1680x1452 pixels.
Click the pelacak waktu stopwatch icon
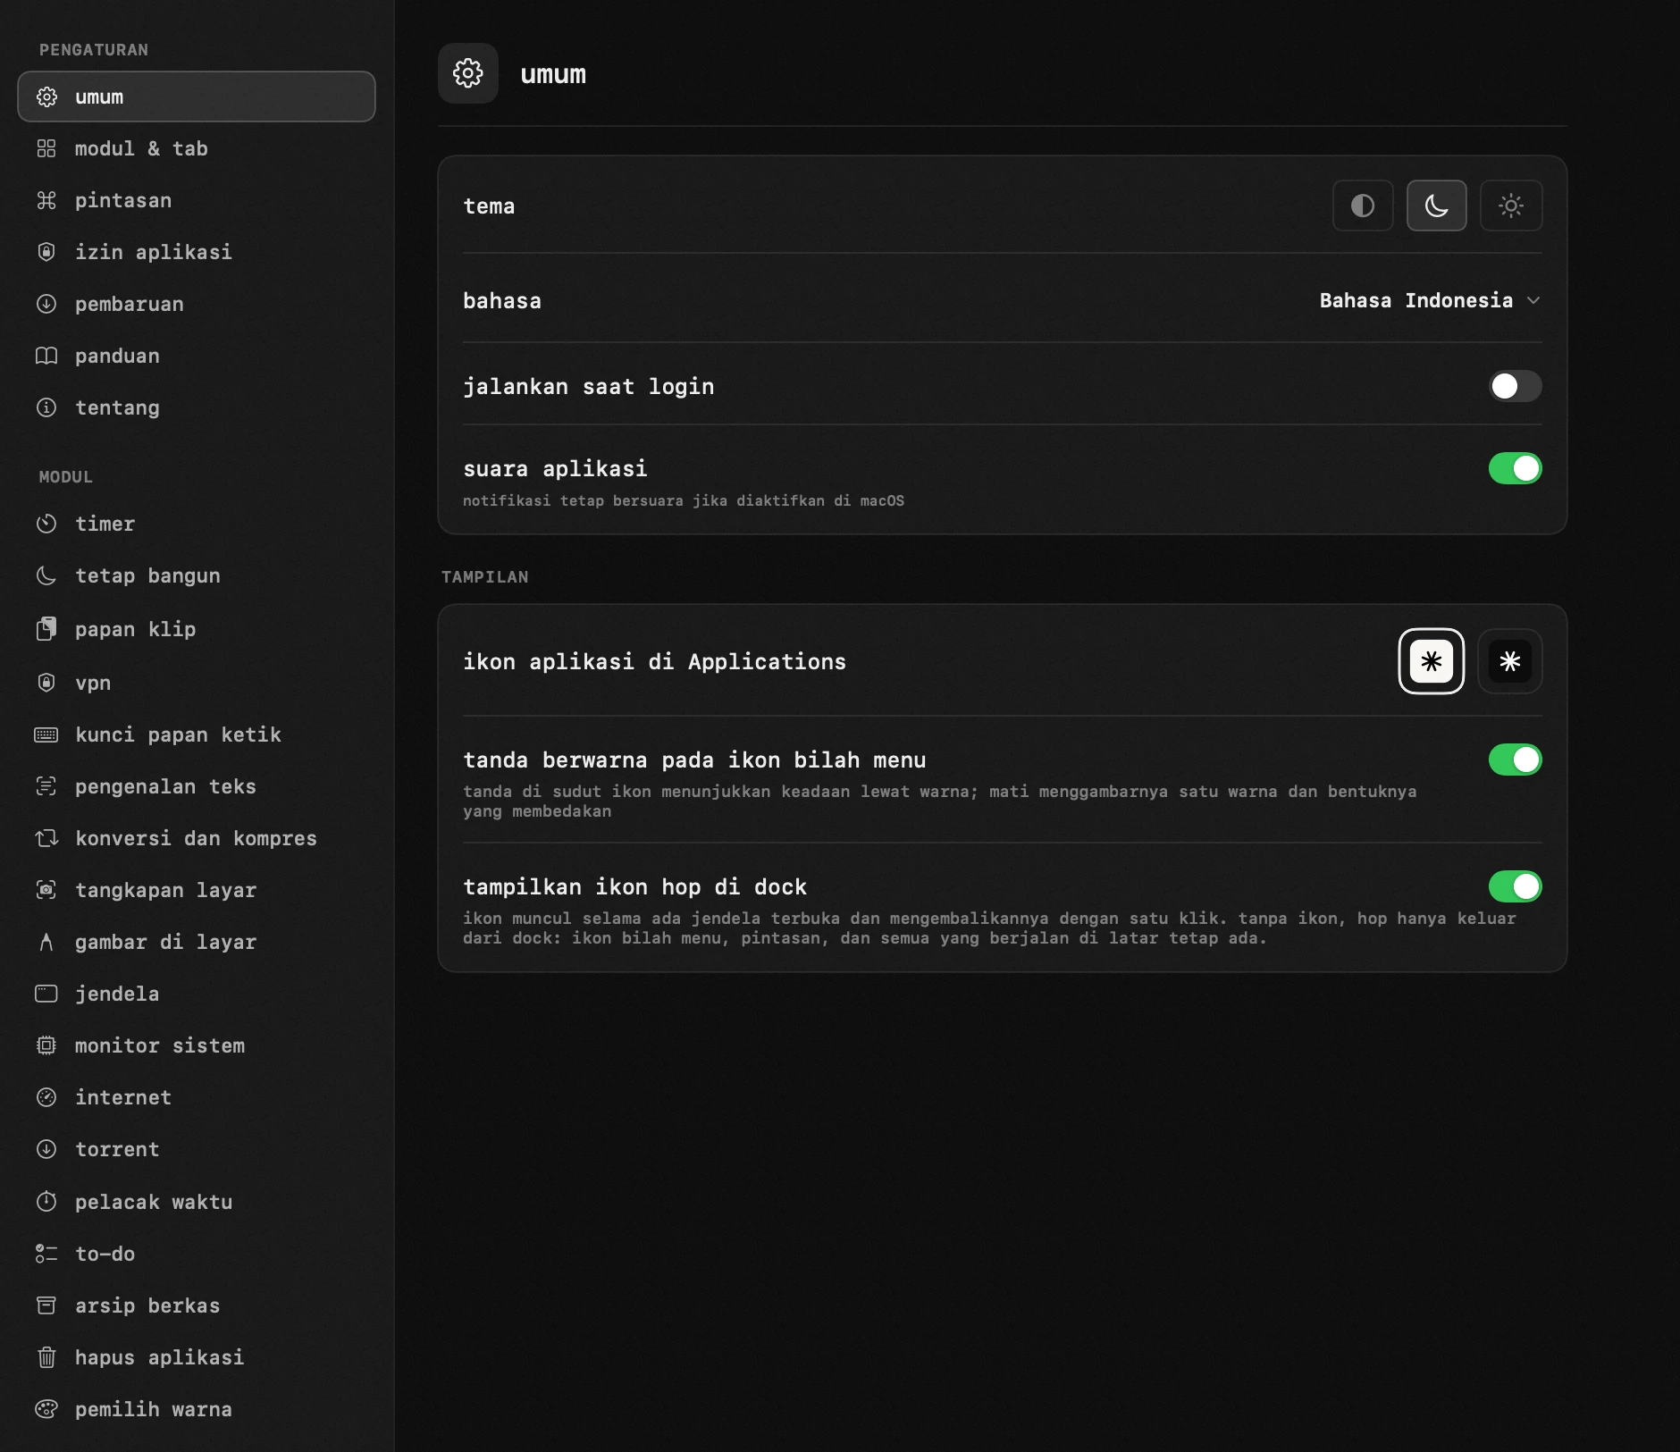(46, 1202)
